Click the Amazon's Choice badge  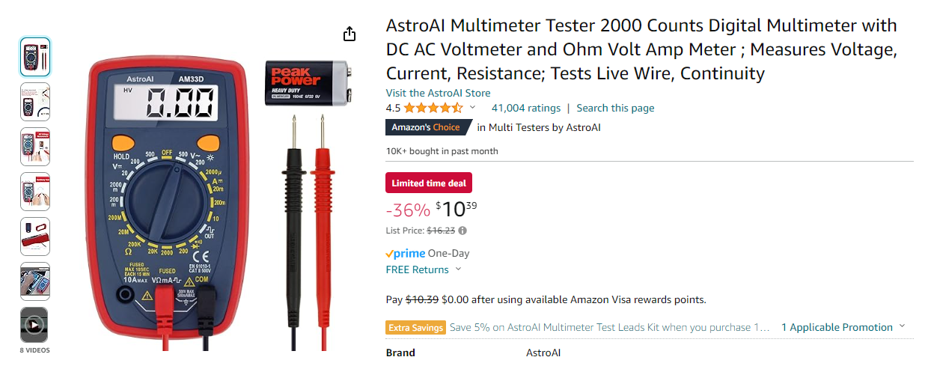(x=427, y=127)
